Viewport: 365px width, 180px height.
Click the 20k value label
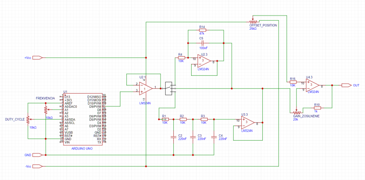pos(296,119)
